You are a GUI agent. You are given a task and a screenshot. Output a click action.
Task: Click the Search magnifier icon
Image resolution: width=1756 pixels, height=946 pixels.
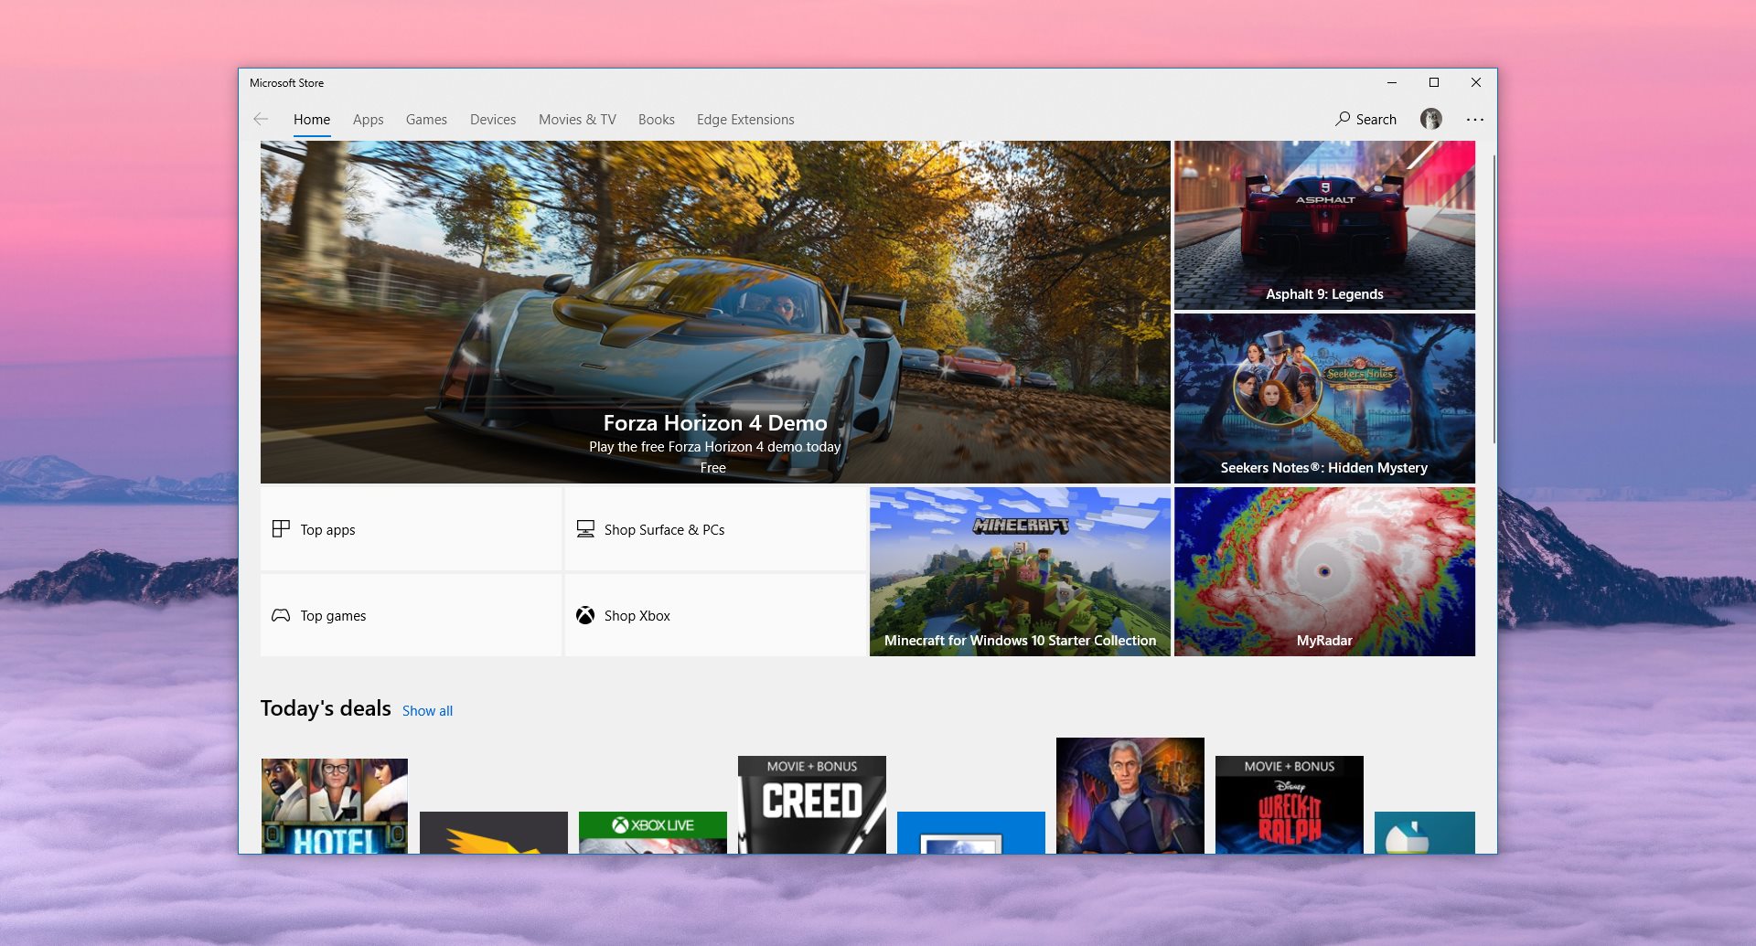(x=1343, y=119)
